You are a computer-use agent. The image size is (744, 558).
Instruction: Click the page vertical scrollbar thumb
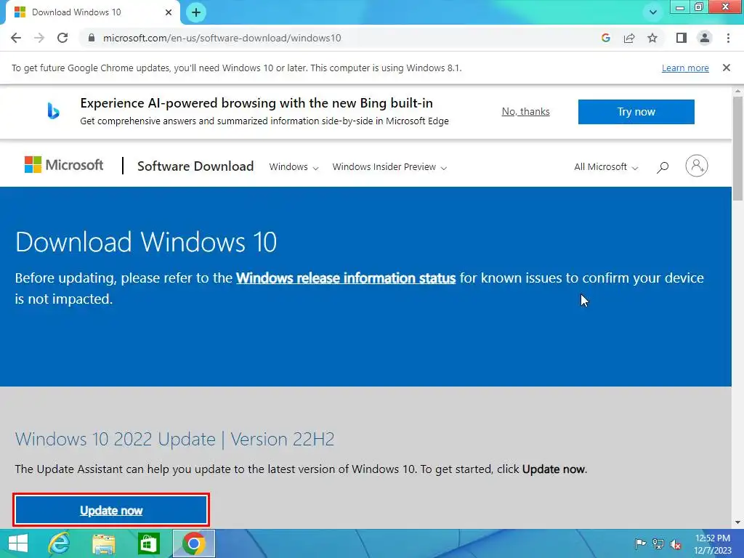[x=738, y=148]
